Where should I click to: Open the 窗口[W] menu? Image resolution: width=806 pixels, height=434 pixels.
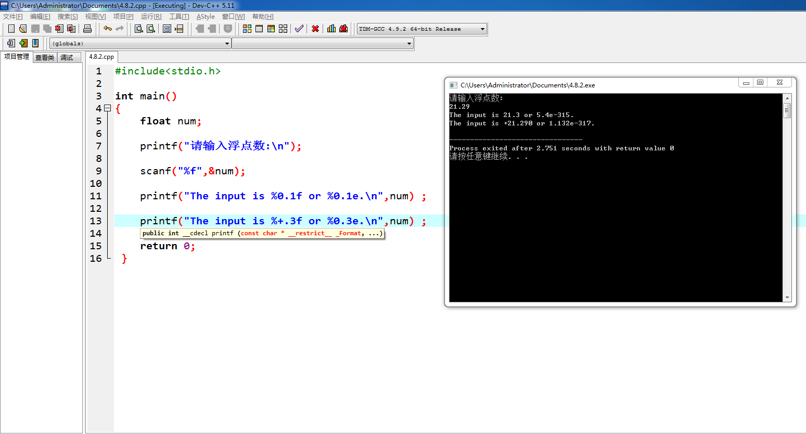point(233,17)
